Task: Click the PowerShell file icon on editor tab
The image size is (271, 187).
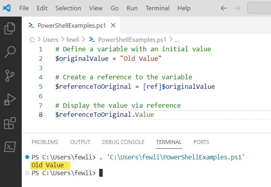Action: tap(32, 25)
